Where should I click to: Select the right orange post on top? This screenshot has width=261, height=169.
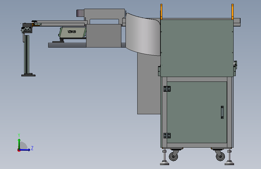coord(232,12)
